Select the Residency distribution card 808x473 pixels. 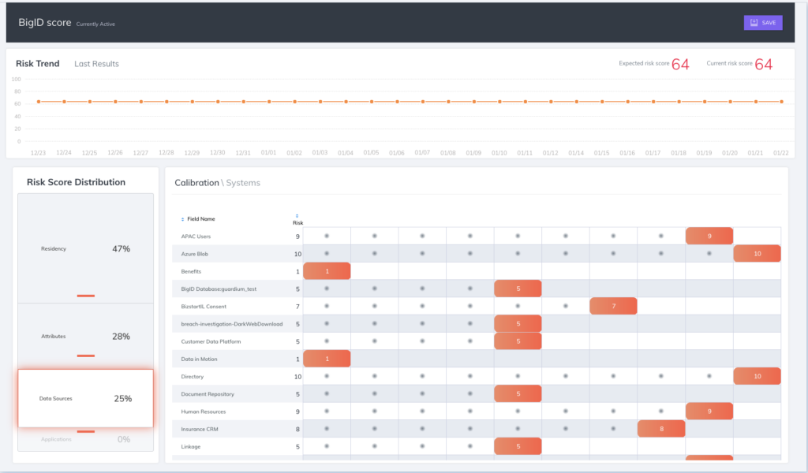[x=85, y=248]
